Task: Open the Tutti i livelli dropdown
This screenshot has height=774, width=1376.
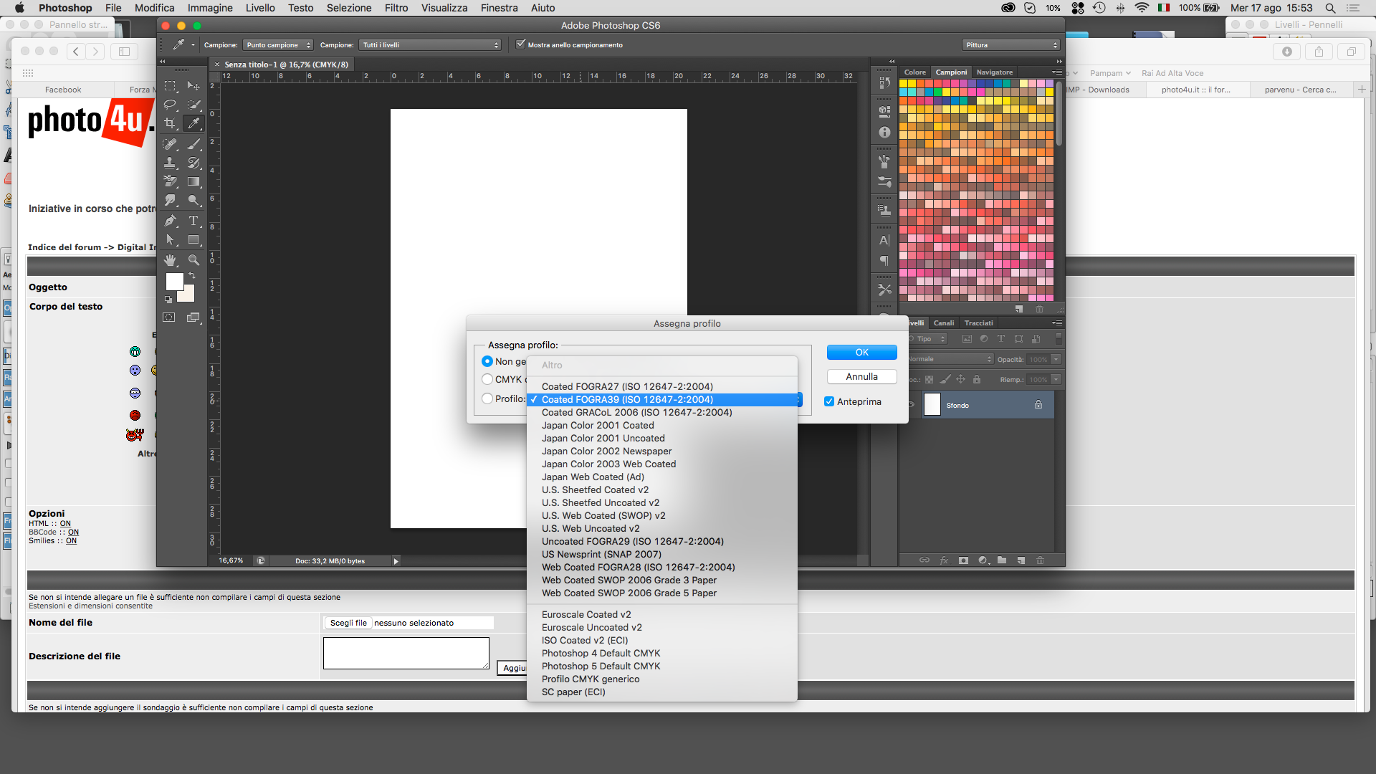Action: coord(430,45)
